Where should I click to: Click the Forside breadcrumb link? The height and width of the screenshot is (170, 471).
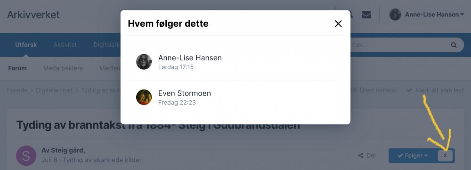[x=17, y=90]
